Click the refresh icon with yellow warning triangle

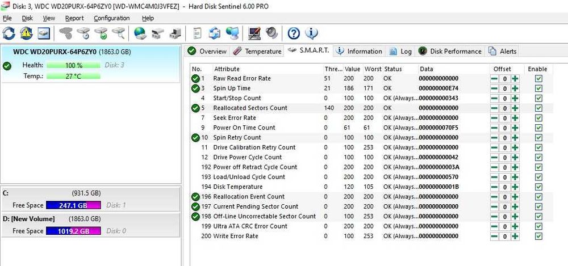[x=26, y=33]
